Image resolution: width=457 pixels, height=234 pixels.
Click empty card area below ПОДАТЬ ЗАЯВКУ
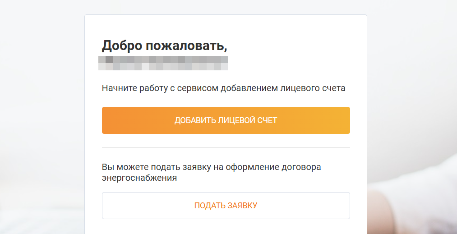pyautogui.click(x=226, y=227)
